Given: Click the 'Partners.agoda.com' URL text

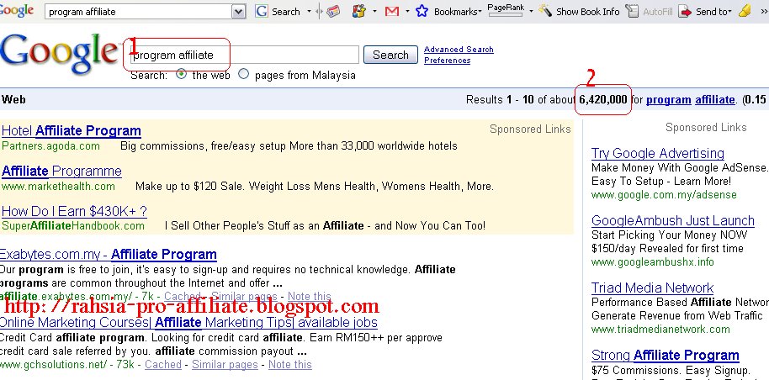Looking at the screenshot, I should [50, 146].
